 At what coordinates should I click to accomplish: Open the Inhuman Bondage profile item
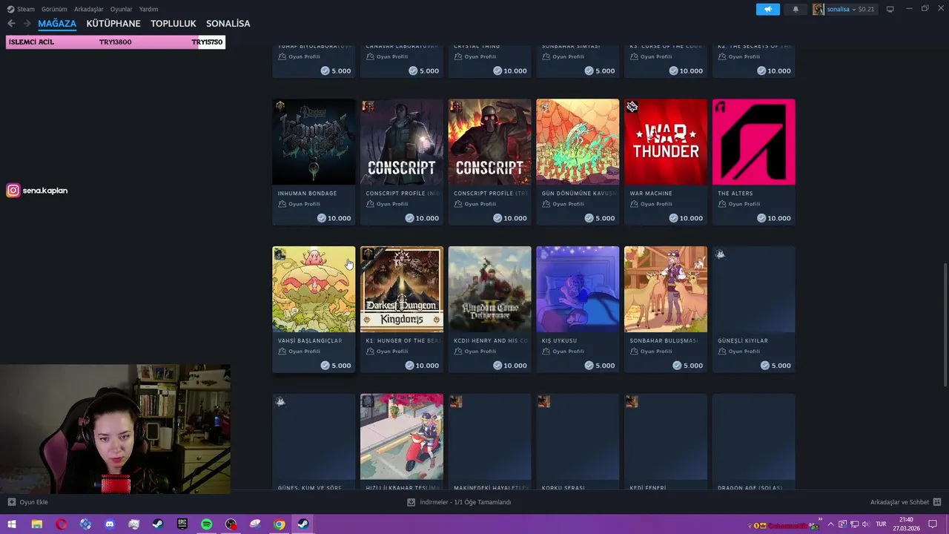[314, 162]
